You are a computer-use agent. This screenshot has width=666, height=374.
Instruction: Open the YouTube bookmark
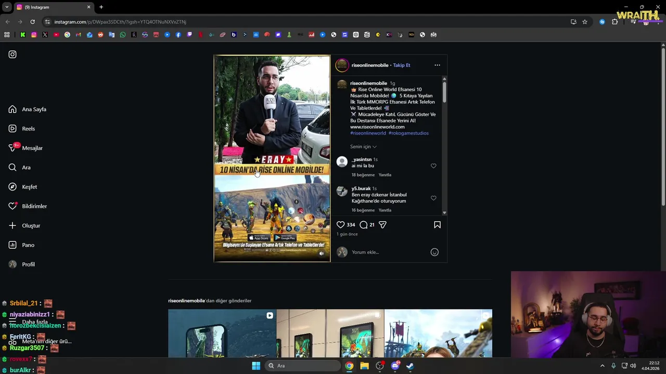point(56,35)
